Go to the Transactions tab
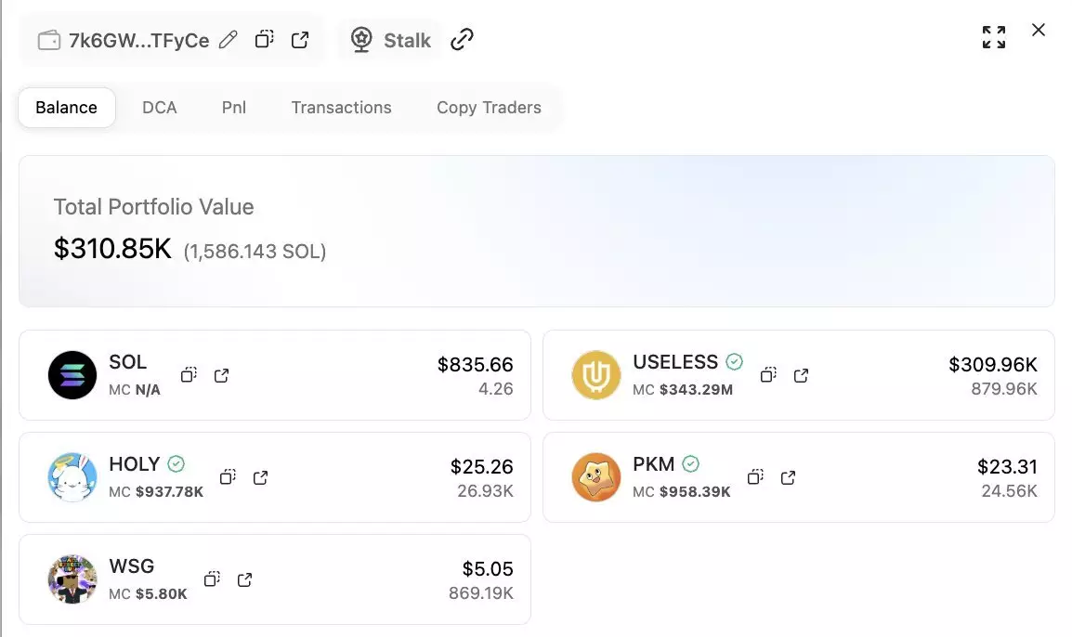The height and width of the screenshot is (637, 1072). (x=341, y=108)
